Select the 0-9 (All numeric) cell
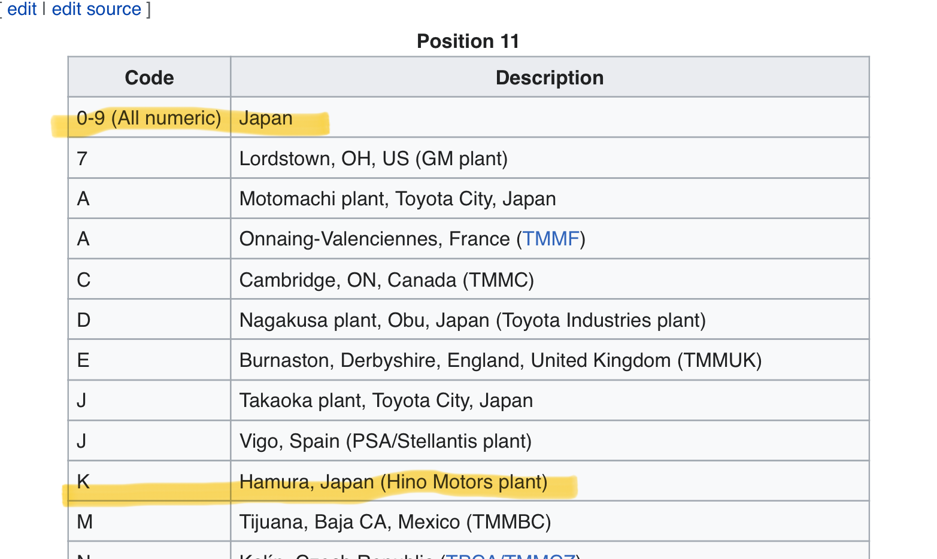This screenshot has width=937, height=559. [149, 117]
